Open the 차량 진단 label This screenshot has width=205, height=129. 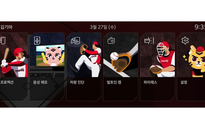pos(77,82)
